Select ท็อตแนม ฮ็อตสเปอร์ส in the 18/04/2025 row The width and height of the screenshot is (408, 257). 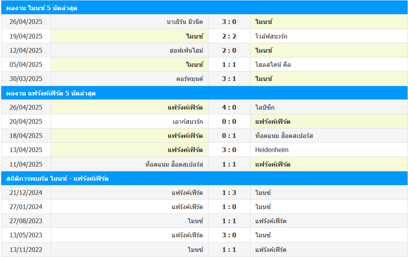(x=284, y=136)
